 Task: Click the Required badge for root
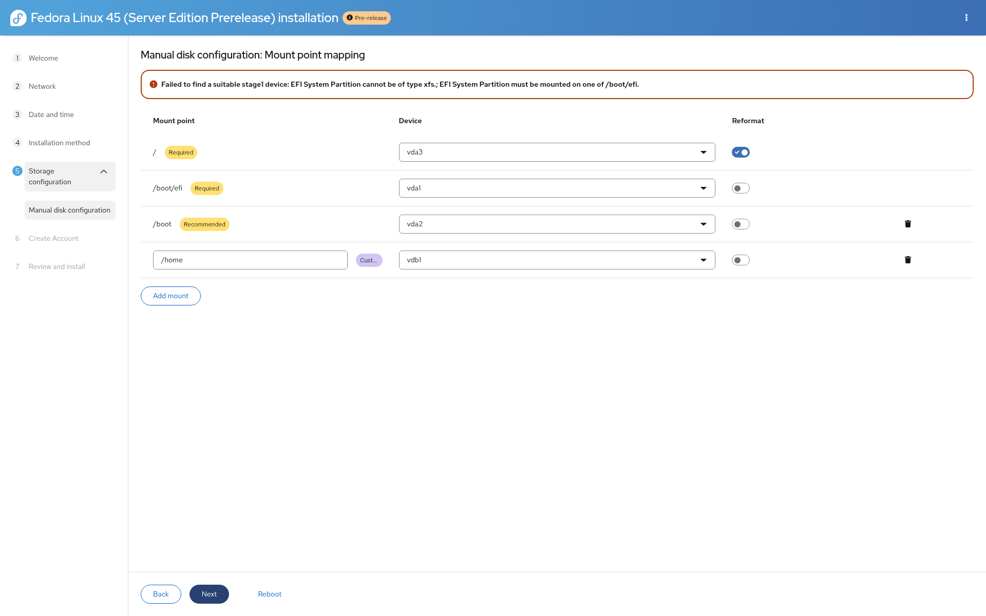coord(181,152)
